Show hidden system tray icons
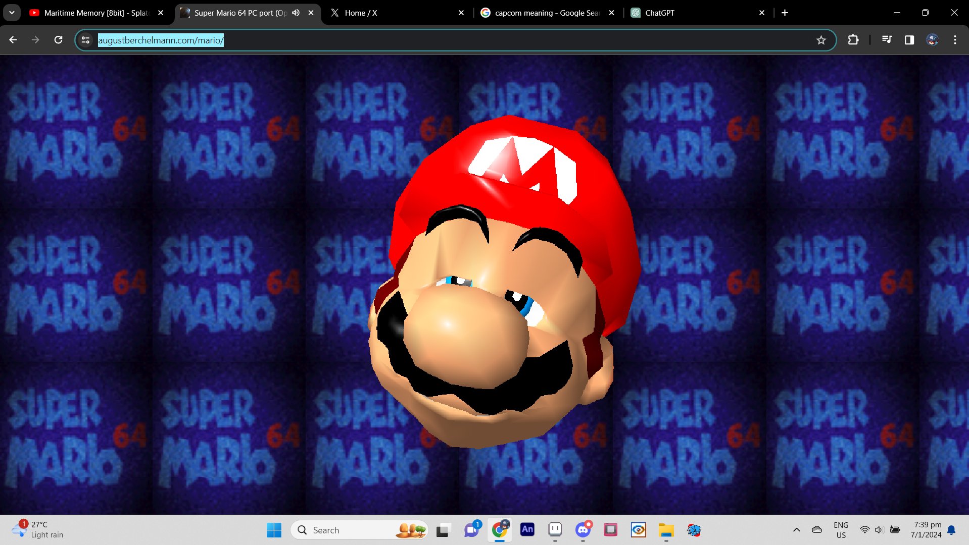Screen dimensions: 969x545 [x=797, y=530]
